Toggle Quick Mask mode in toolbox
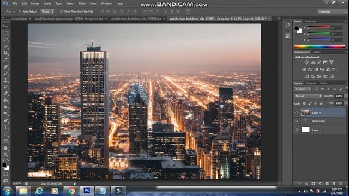 tap(5, 174)
